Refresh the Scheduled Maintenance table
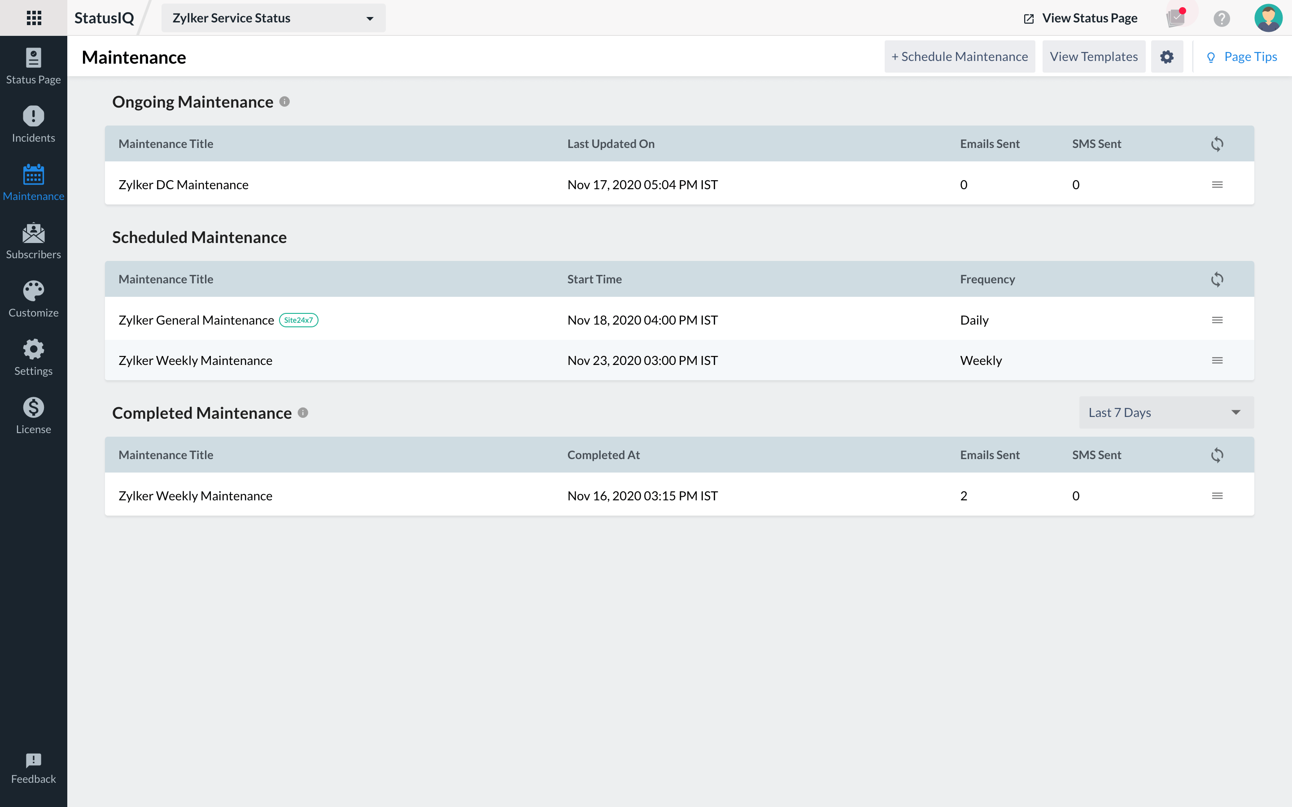Viewport: 1292px width, 807px height. click(1217, 279)
